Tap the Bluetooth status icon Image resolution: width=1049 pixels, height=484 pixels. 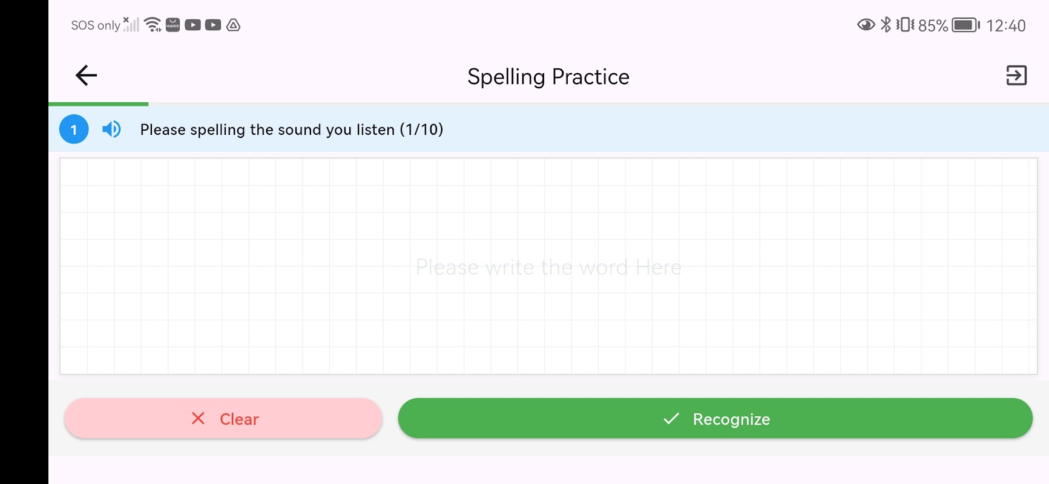click(886, 25)
